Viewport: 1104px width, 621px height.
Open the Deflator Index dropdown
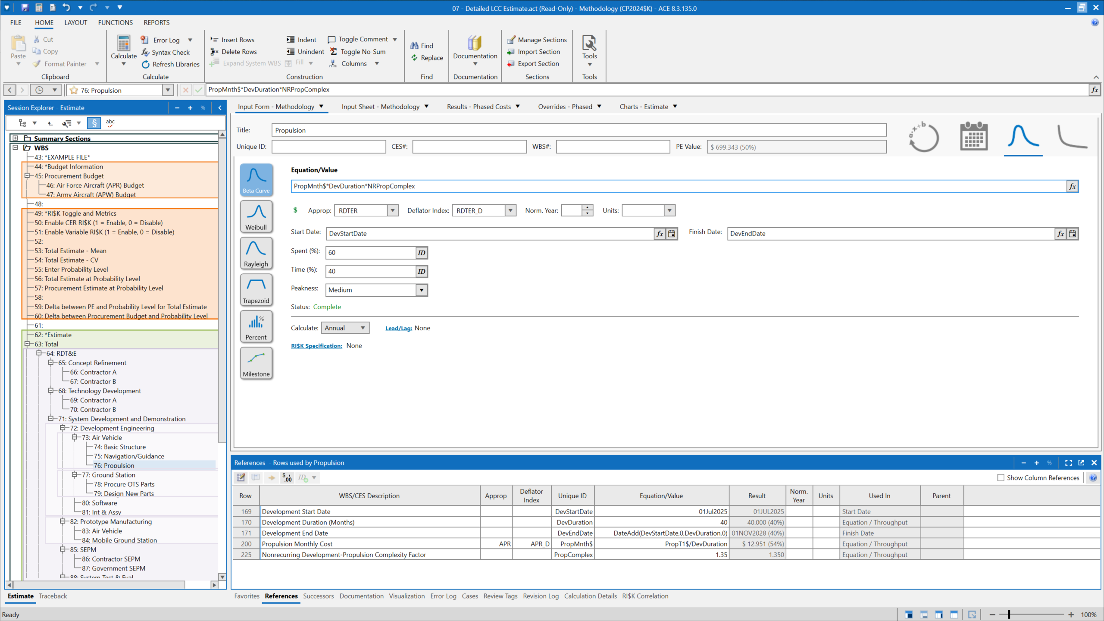(510, 210)
